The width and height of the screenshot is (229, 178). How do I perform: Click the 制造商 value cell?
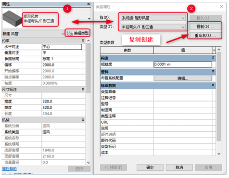183,110
